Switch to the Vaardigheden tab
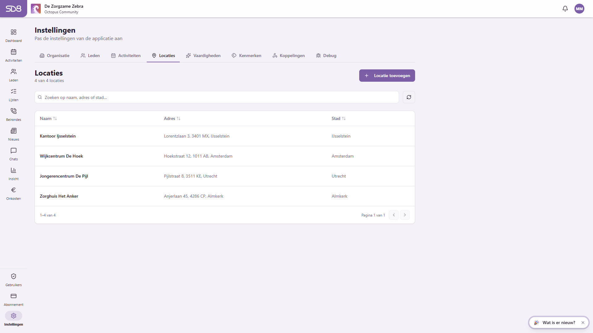Viewport: 593px width, 333px height. (x=203, y=55)
